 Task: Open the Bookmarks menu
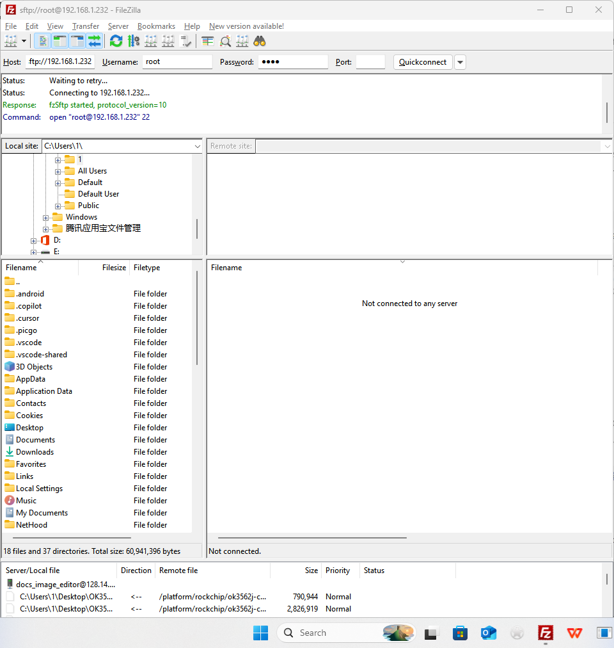pyautogui.click(x=156, y=26)
